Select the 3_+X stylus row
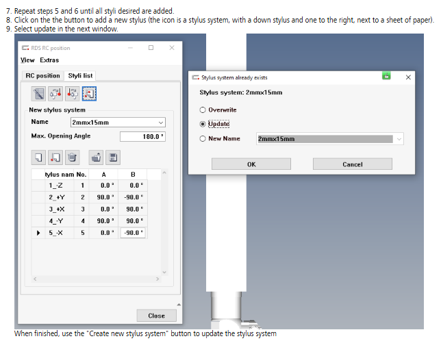Viewport: 441px width, 343px height. (90, 209)
